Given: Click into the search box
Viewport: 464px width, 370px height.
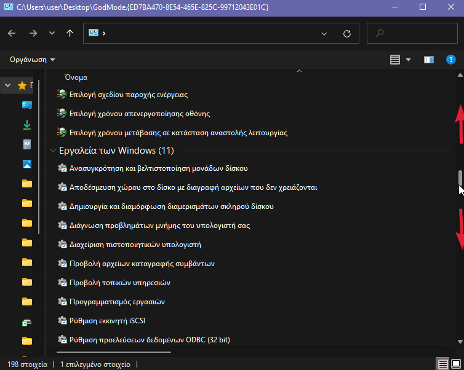Looking at the screenshot, I should tap(412, 33).
